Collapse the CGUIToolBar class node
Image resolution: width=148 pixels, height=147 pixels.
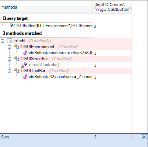point(9,71)
